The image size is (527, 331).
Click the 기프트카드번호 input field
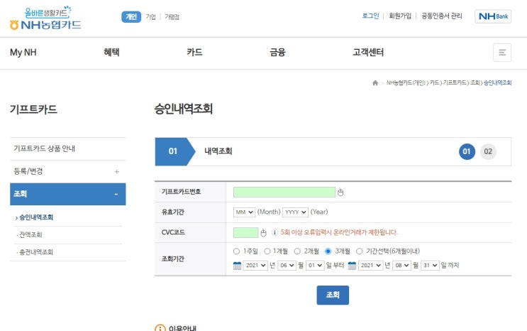284,192
